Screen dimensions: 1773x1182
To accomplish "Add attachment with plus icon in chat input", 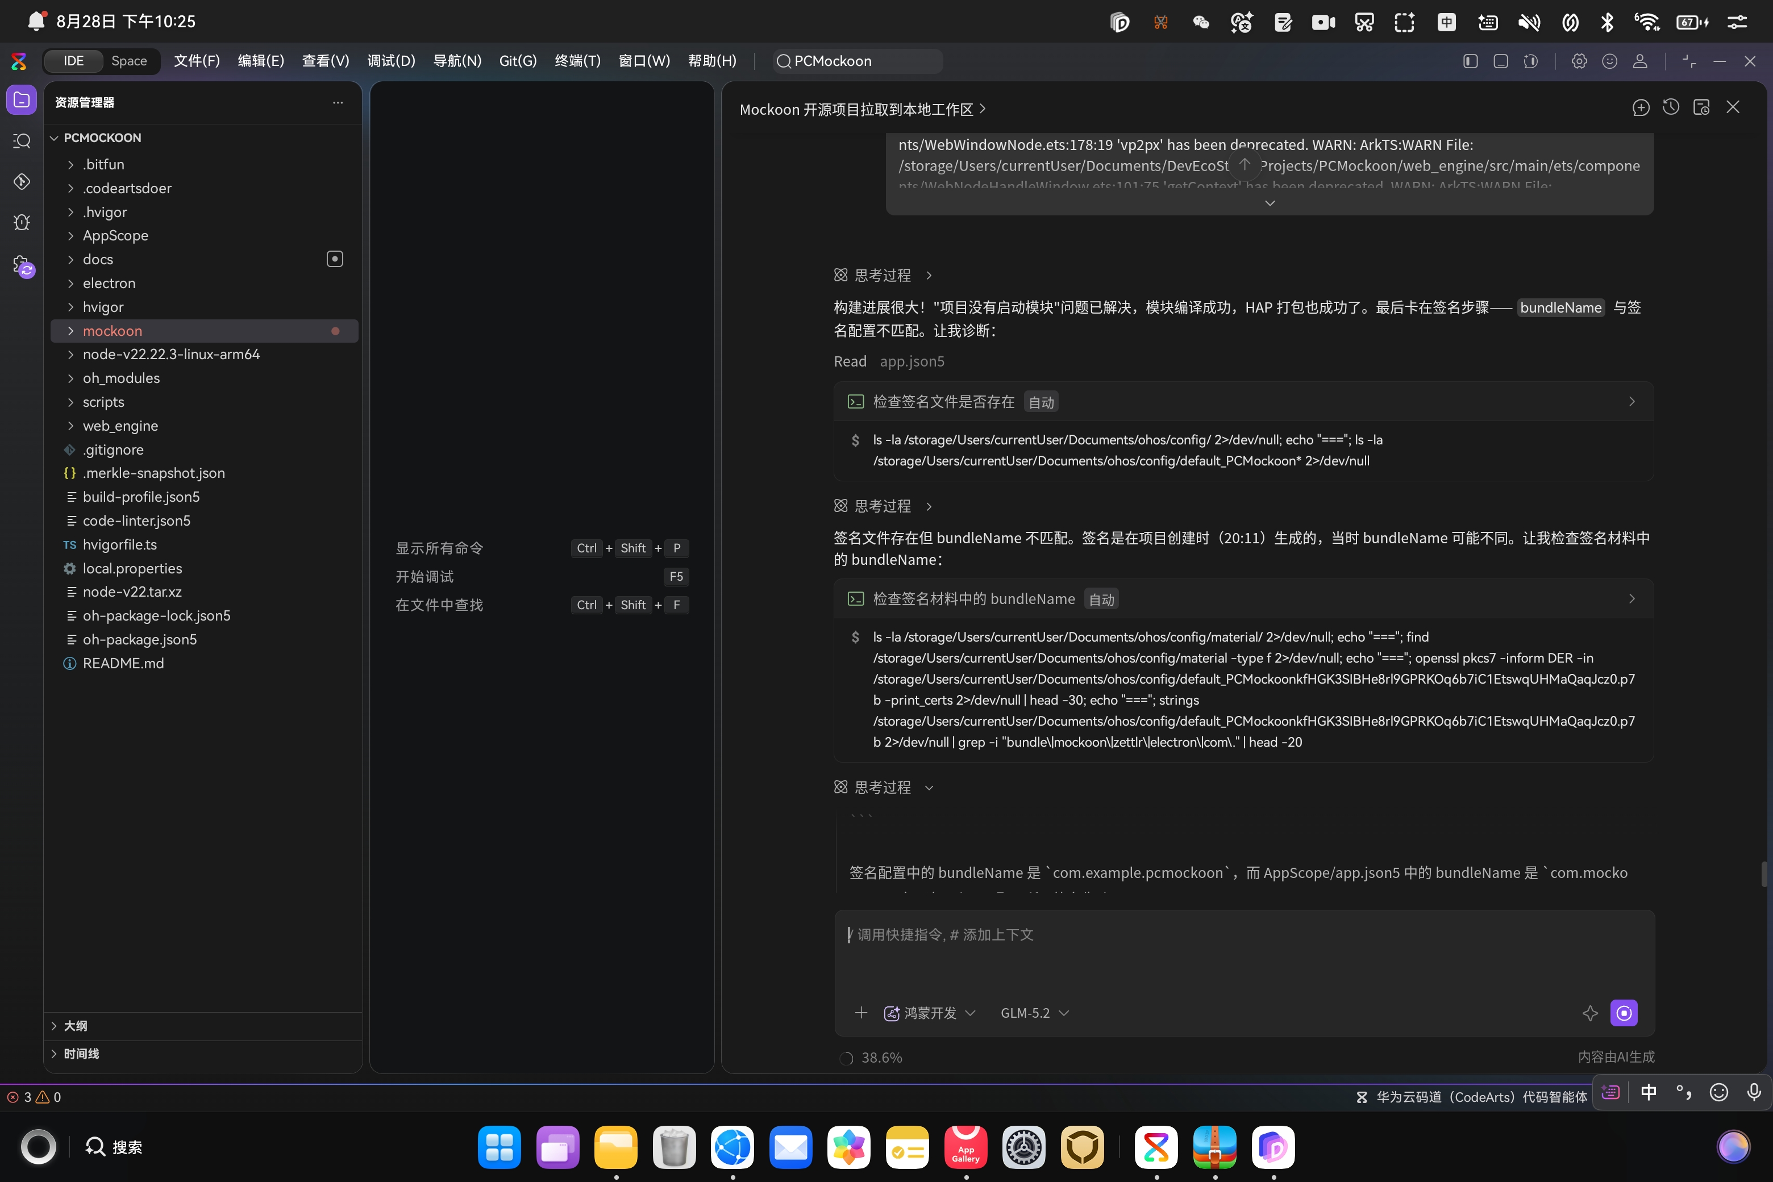I will pyautogui.click(x=861, y=1013).
